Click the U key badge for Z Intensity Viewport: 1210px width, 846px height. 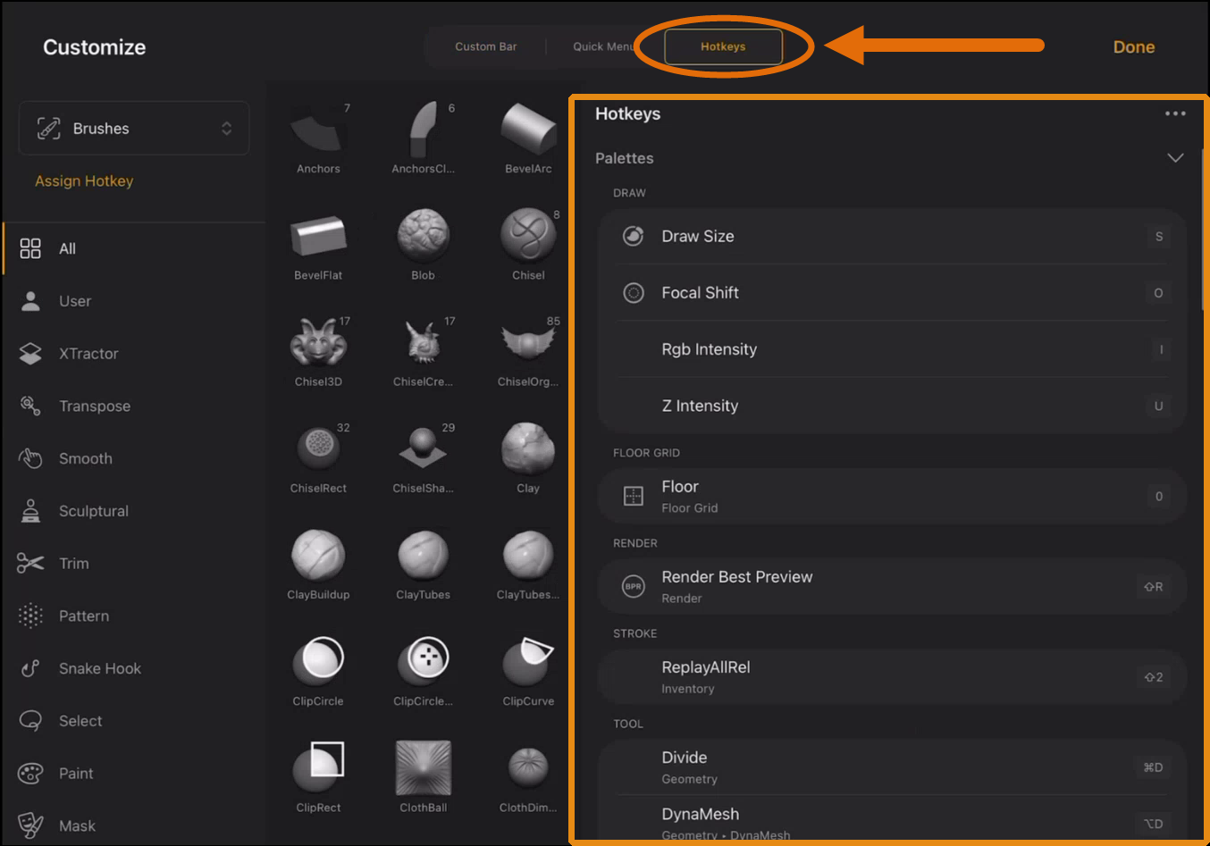[1158, 406]
